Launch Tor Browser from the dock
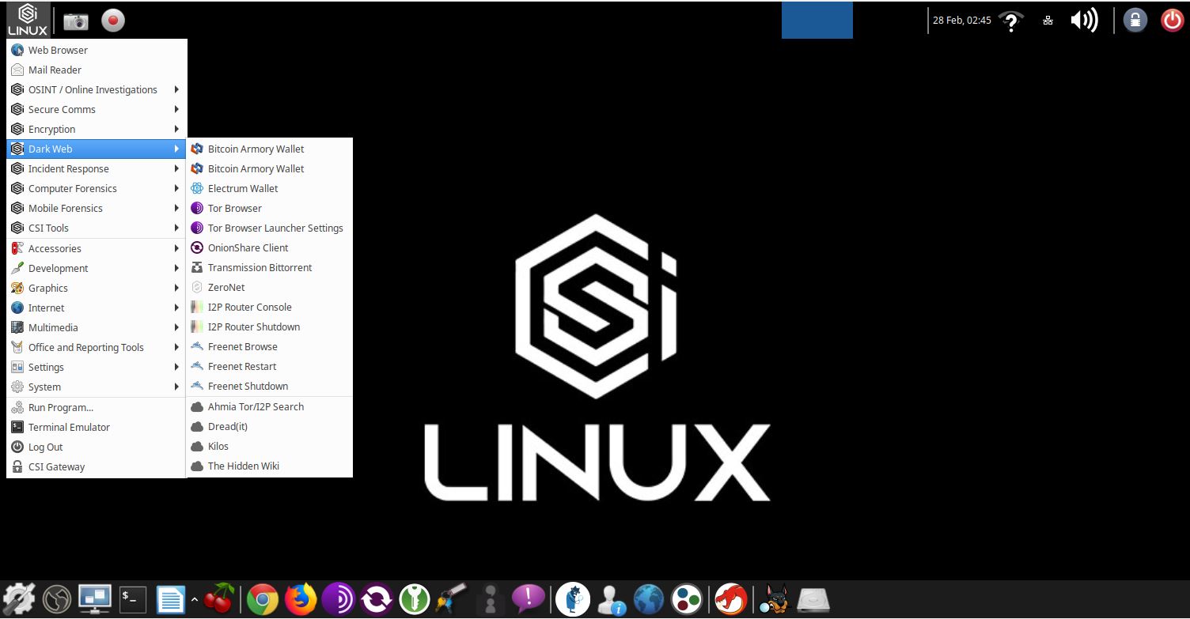Screen dimensions: 1190x619 pyautogui.click(x=339, y=599)
